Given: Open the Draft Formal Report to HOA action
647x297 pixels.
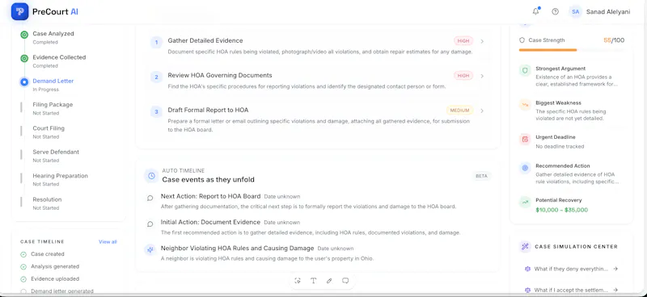Looking at the screenshot, I should coord(317,119).
